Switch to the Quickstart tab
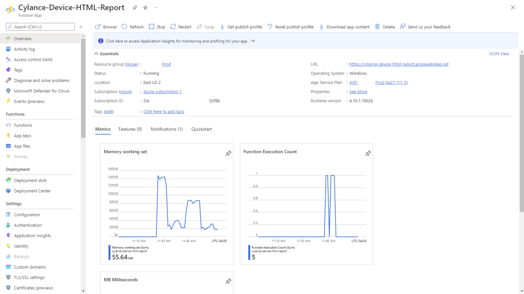 [202, 129]
